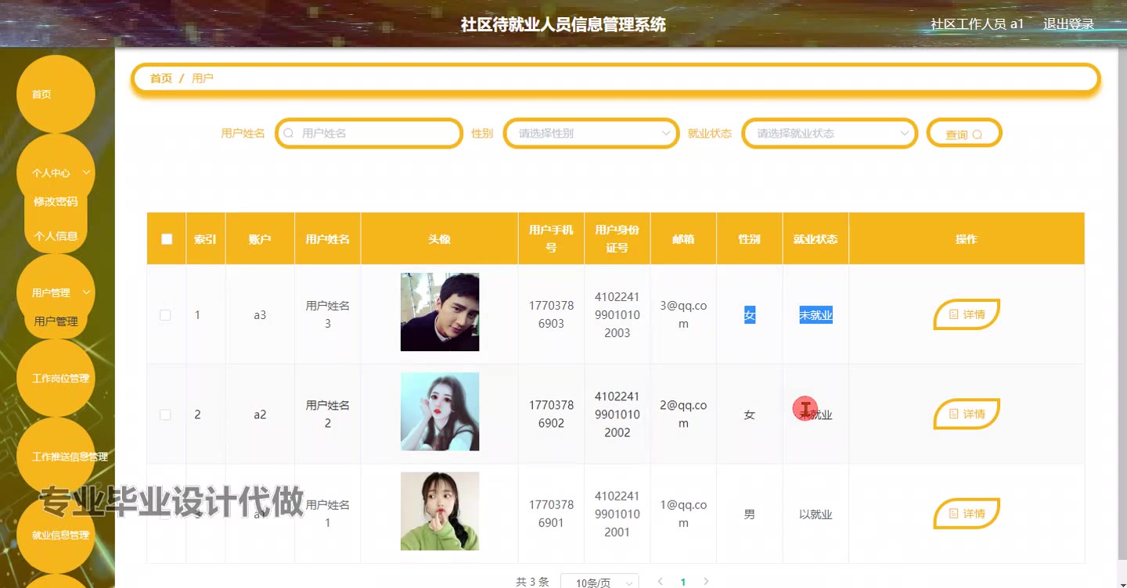Click ID number 410224199010102003
This screenshot has height=588, width=1127.
(618, 314)
